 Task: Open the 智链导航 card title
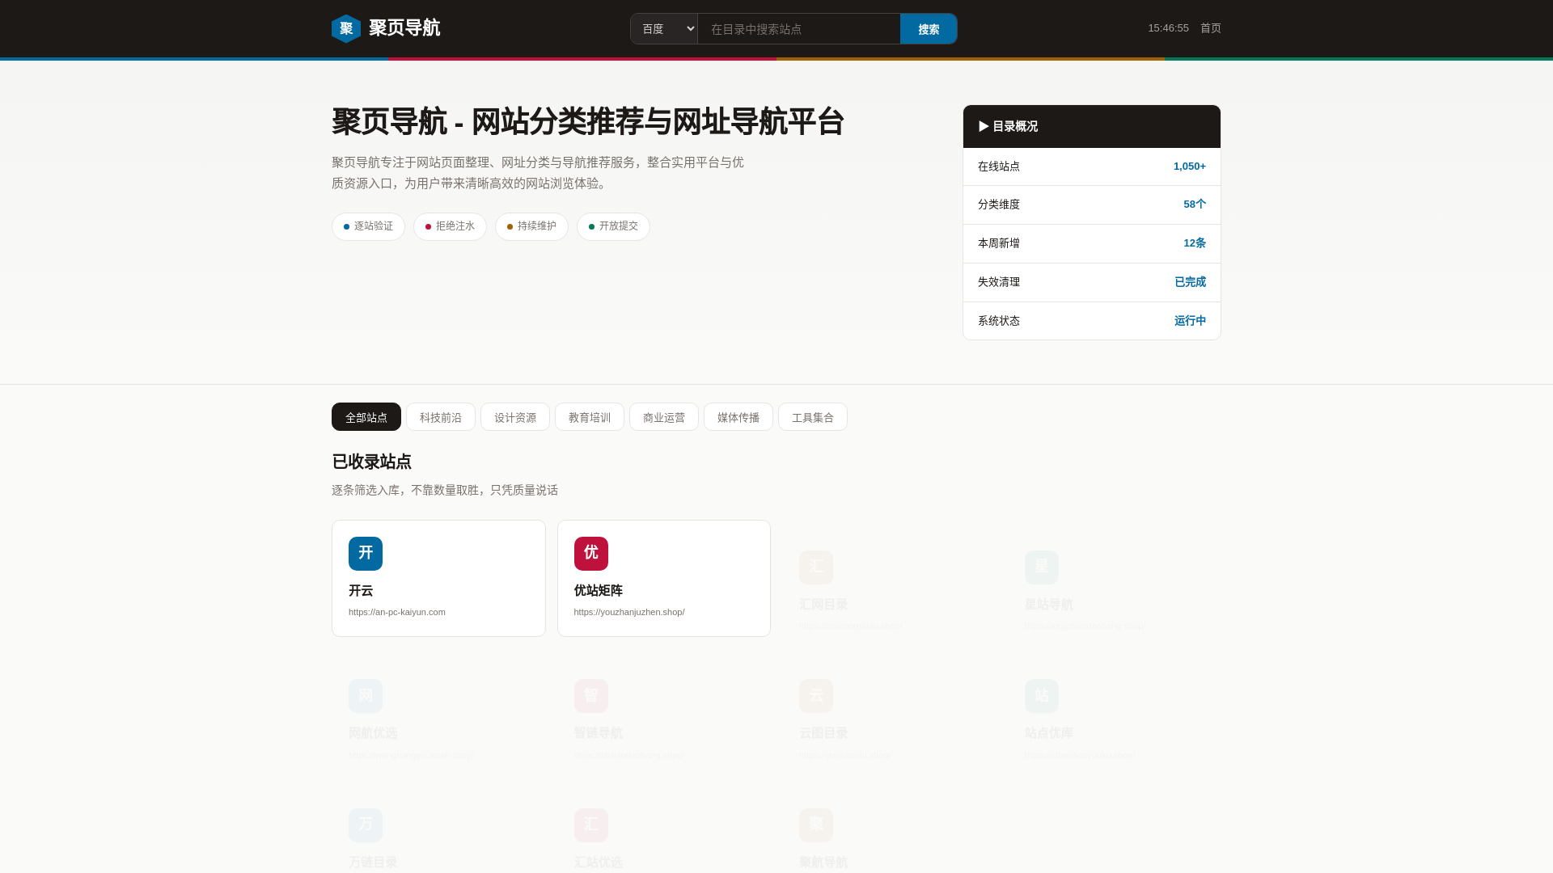[599, 733]
